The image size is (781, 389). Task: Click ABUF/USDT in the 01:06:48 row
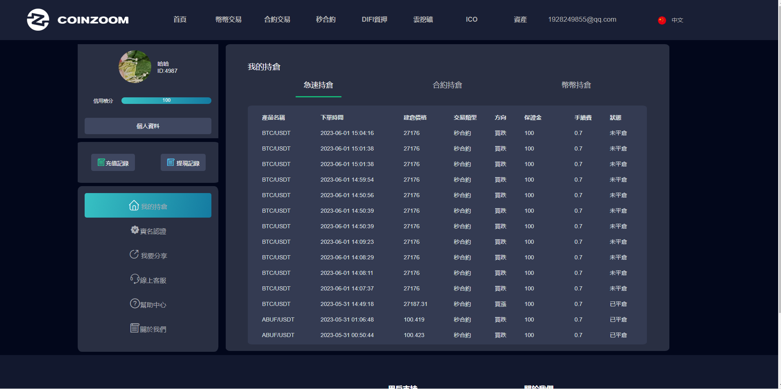(278, 320)
